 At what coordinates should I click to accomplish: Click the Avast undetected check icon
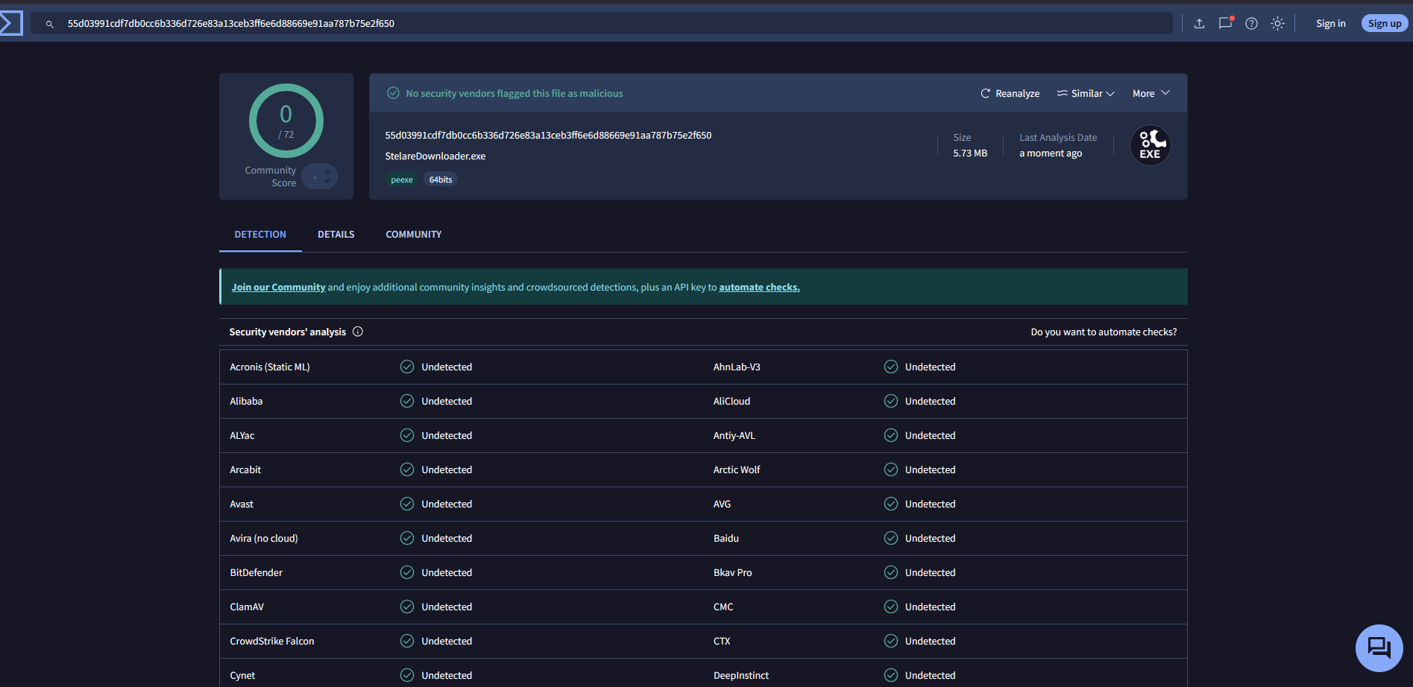click(x=407, y=504)
